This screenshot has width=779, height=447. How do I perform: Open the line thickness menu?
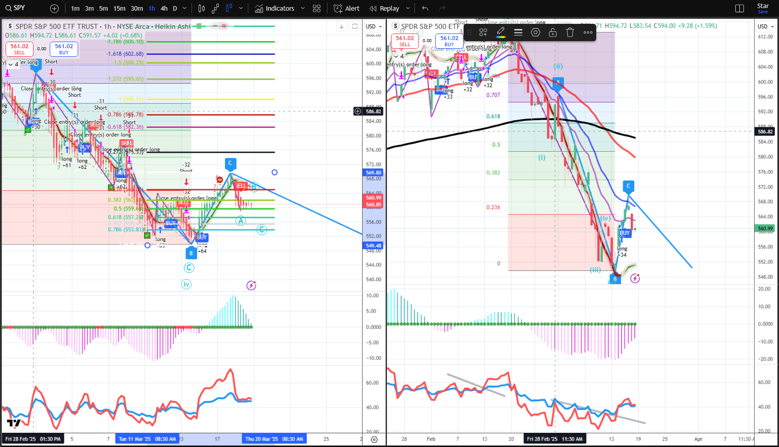518,32
